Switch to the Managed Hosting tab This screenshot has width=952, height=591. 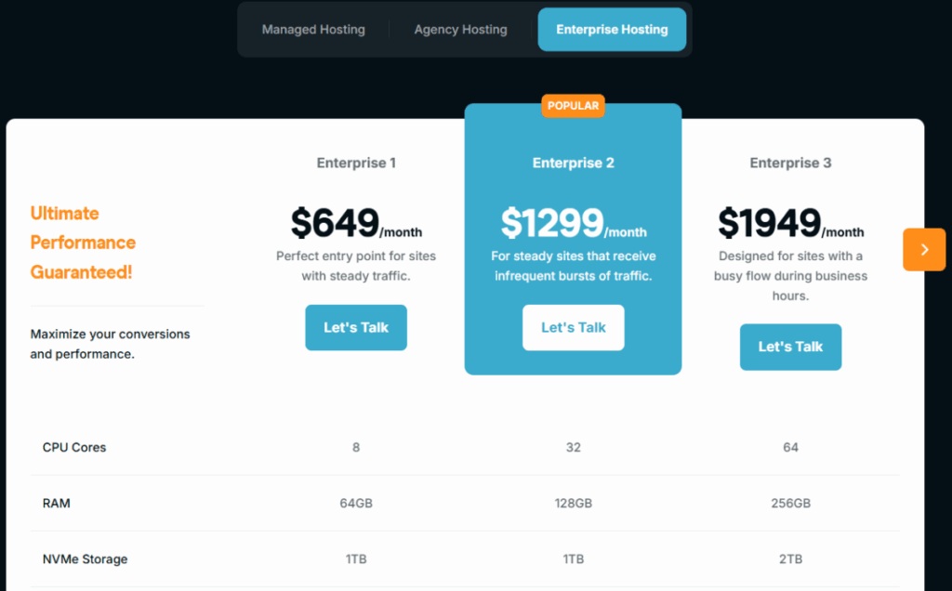[313, 30]
